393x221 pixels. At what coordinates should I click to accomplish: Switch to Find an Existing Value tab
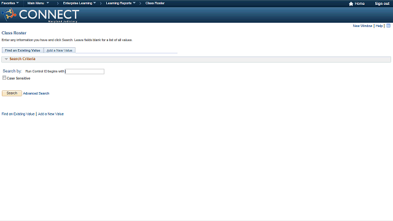click(x=23, y=50)
